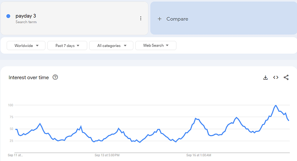Download the interest over time data as CSV

[x=266, y=77]
